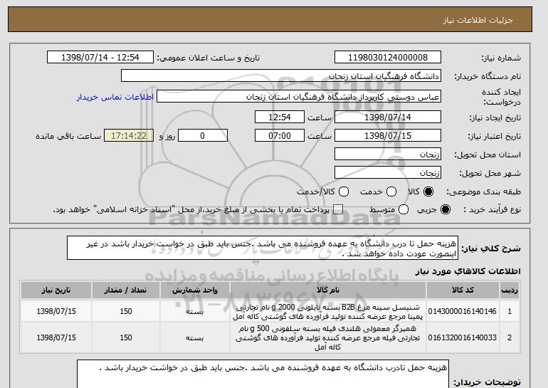Screen dimensions: 548x388
Task: Click the استان محل تحویل field
Action: point(388,154)
